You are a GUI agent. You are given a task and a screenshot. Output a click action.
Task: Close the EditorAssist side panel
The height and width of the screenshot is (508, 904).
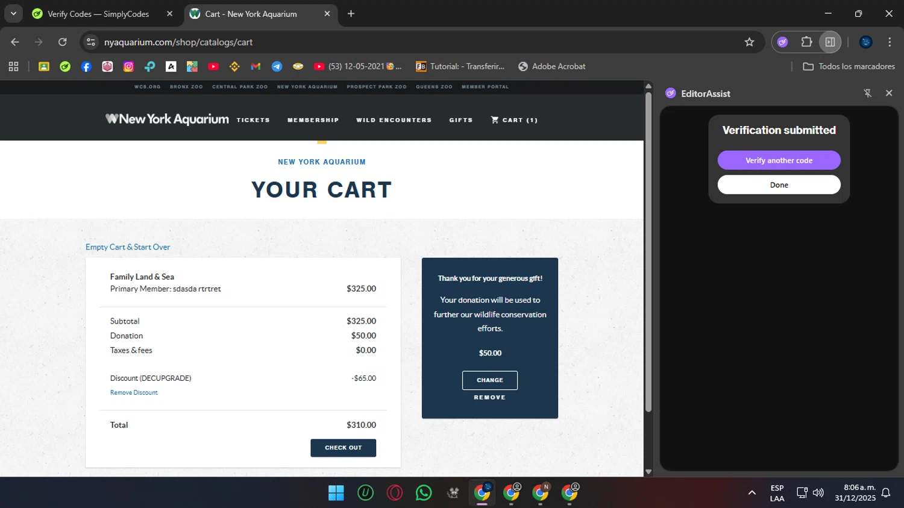pyautogui.click(x=889, y=93)
